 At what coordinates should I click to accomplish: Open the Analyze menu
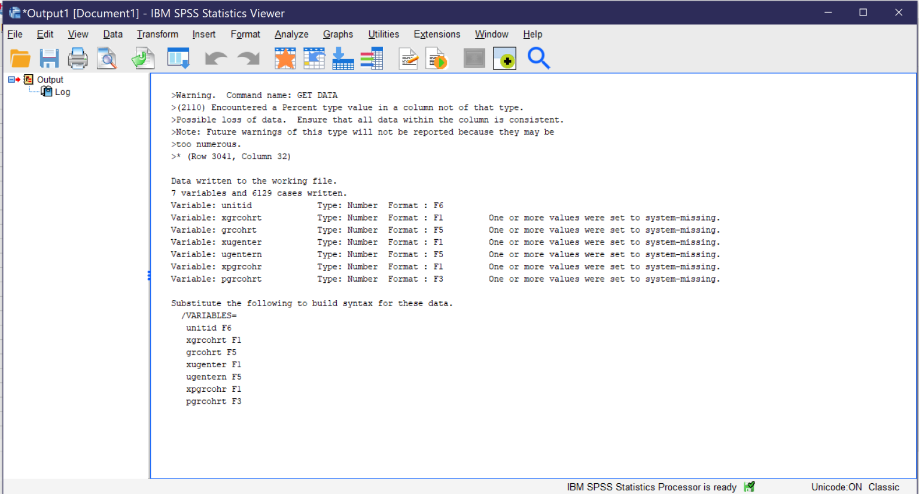click(291, 34)
